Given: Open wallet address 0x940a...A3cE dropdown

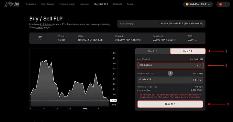Looking at the screenshot, I should point(198,4).
